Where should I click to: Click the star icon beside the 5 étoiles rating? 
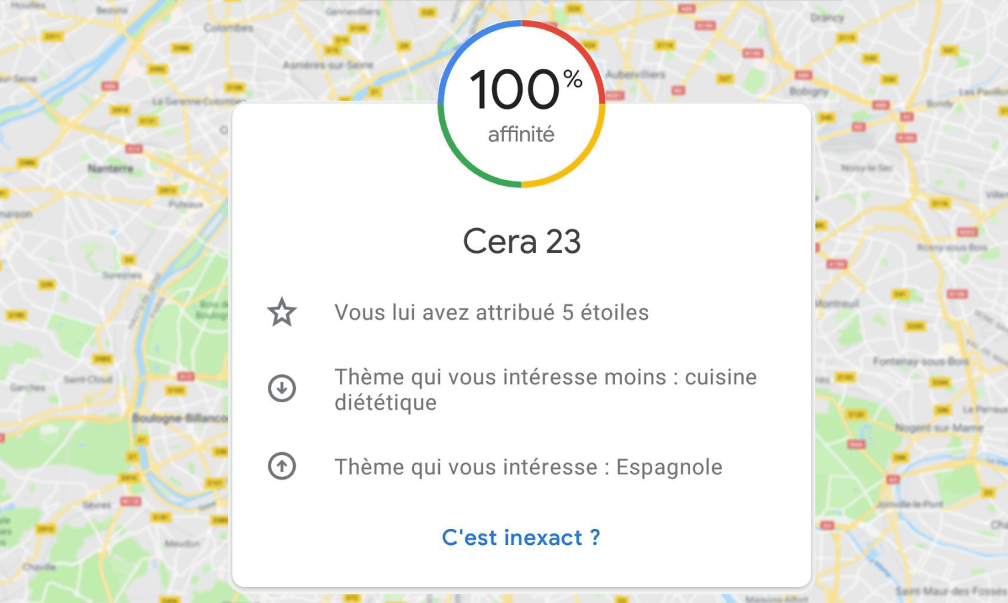[282, 312]
